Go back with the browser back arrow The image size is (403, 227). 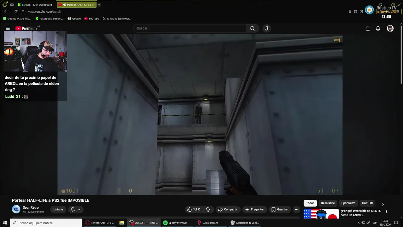tap(5, 12)
